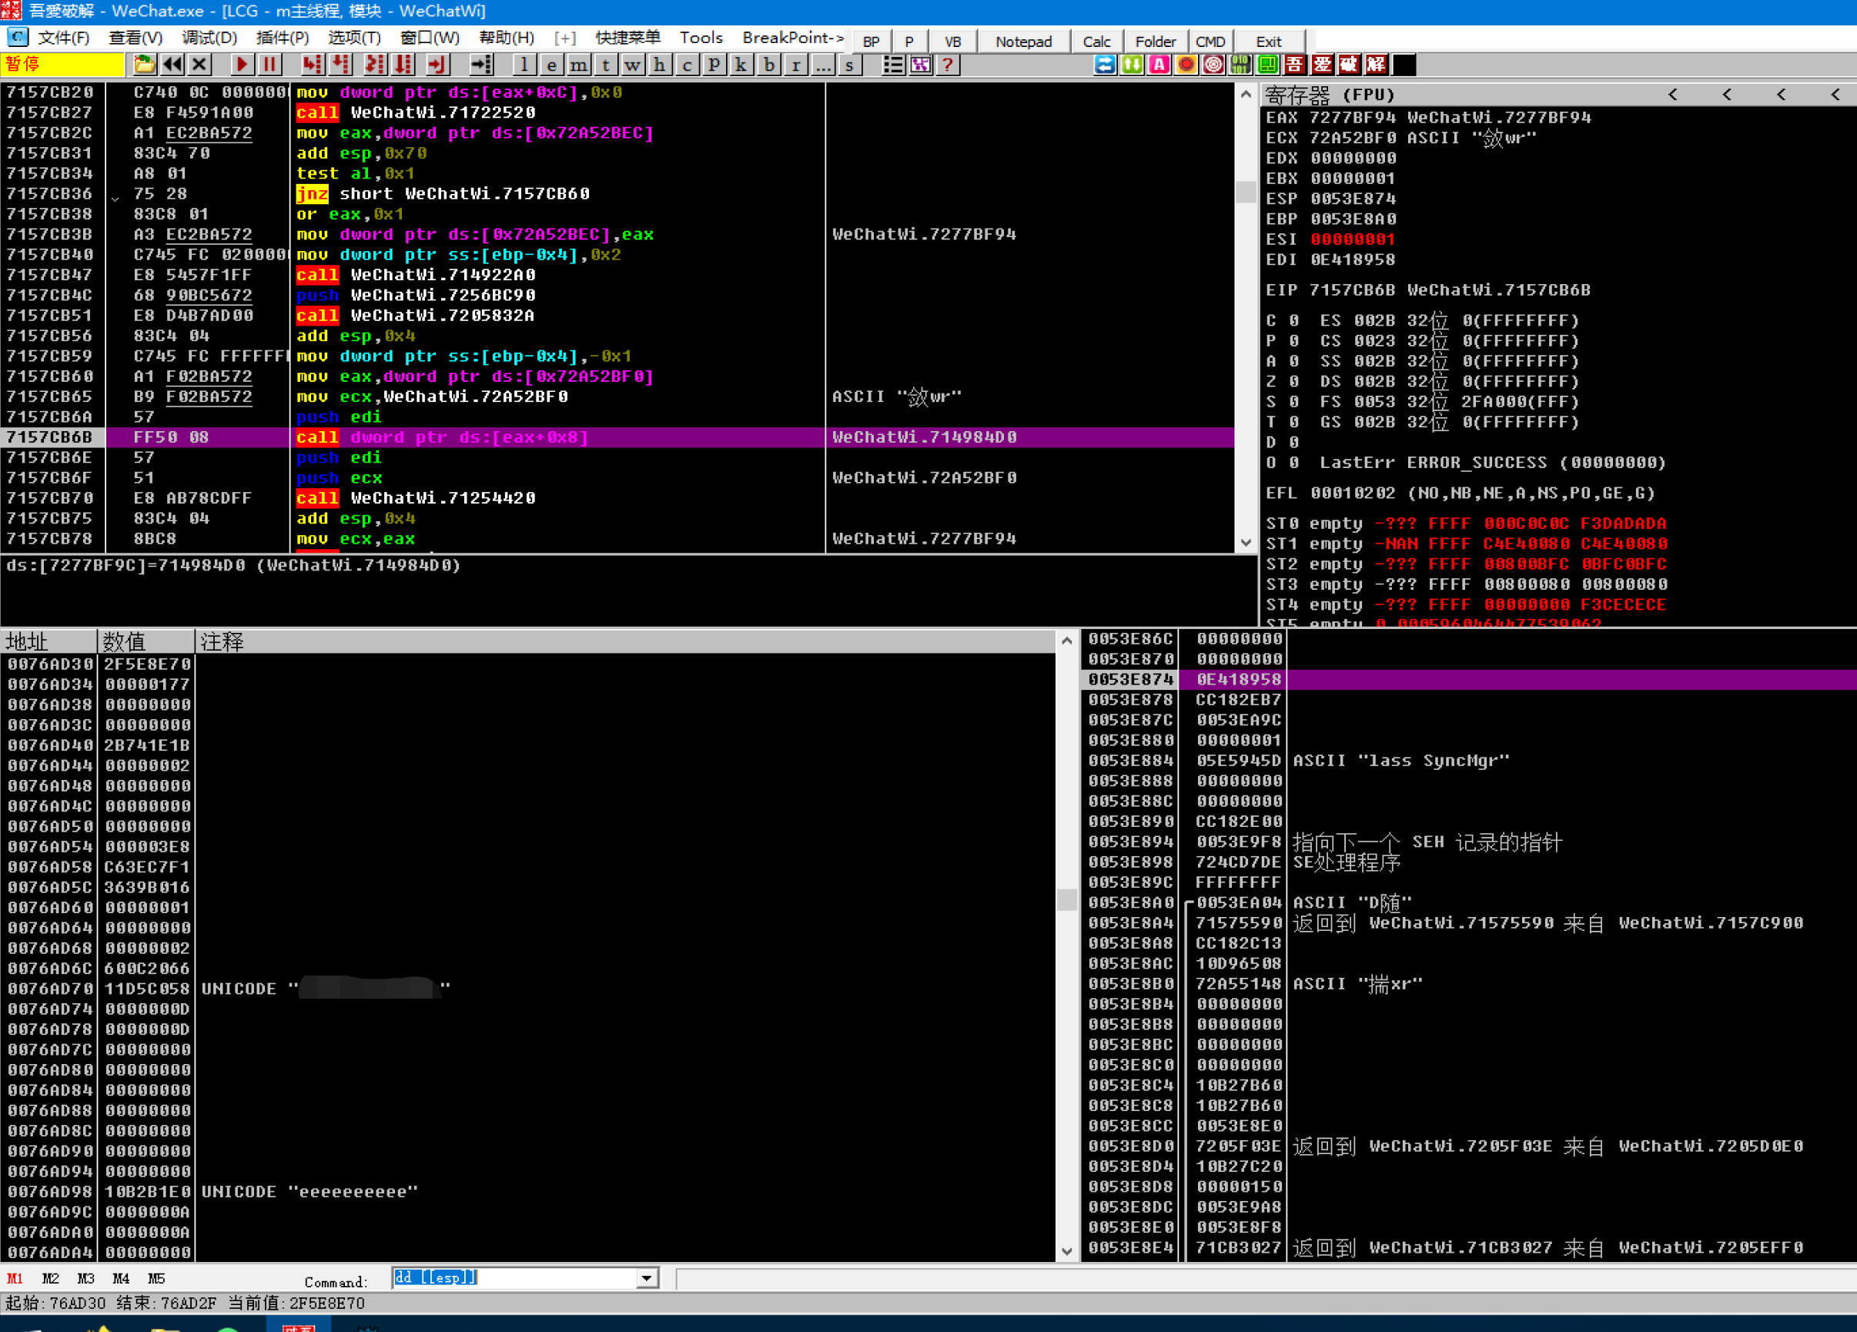Screen dimensions: 1857x1332
Task: Open the Breakpoints window via 'b' button
Action: point(769,65)
